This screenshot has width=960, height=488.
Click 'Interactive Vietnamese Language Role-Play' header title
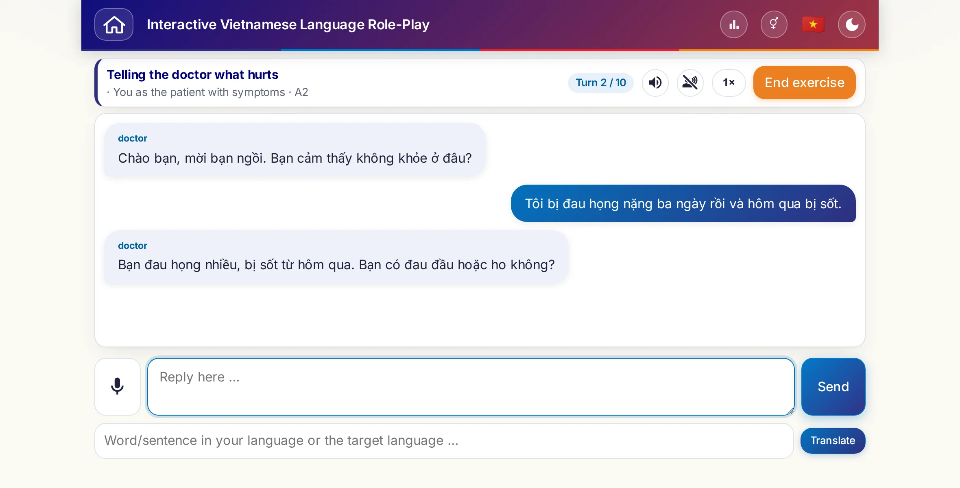[x=288, y=24]
